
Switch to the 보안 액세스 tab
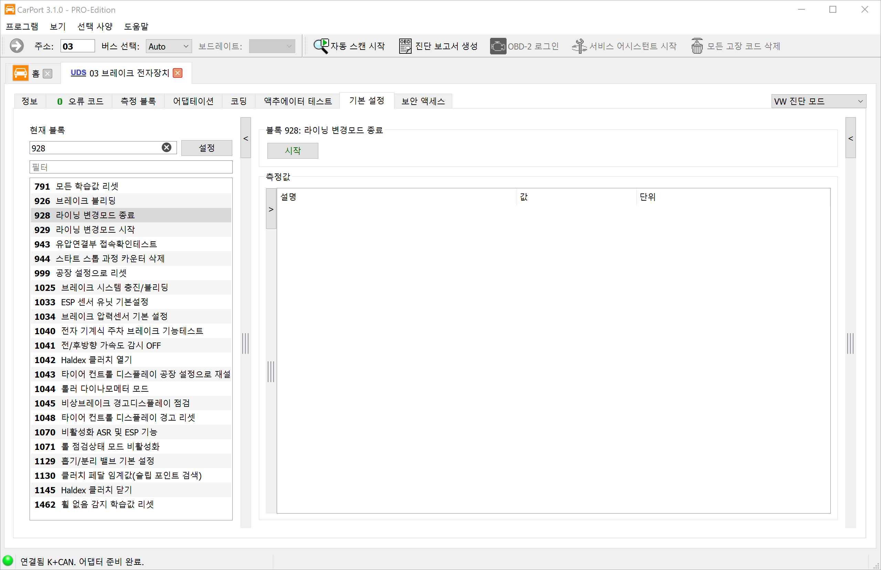[423, 101]
